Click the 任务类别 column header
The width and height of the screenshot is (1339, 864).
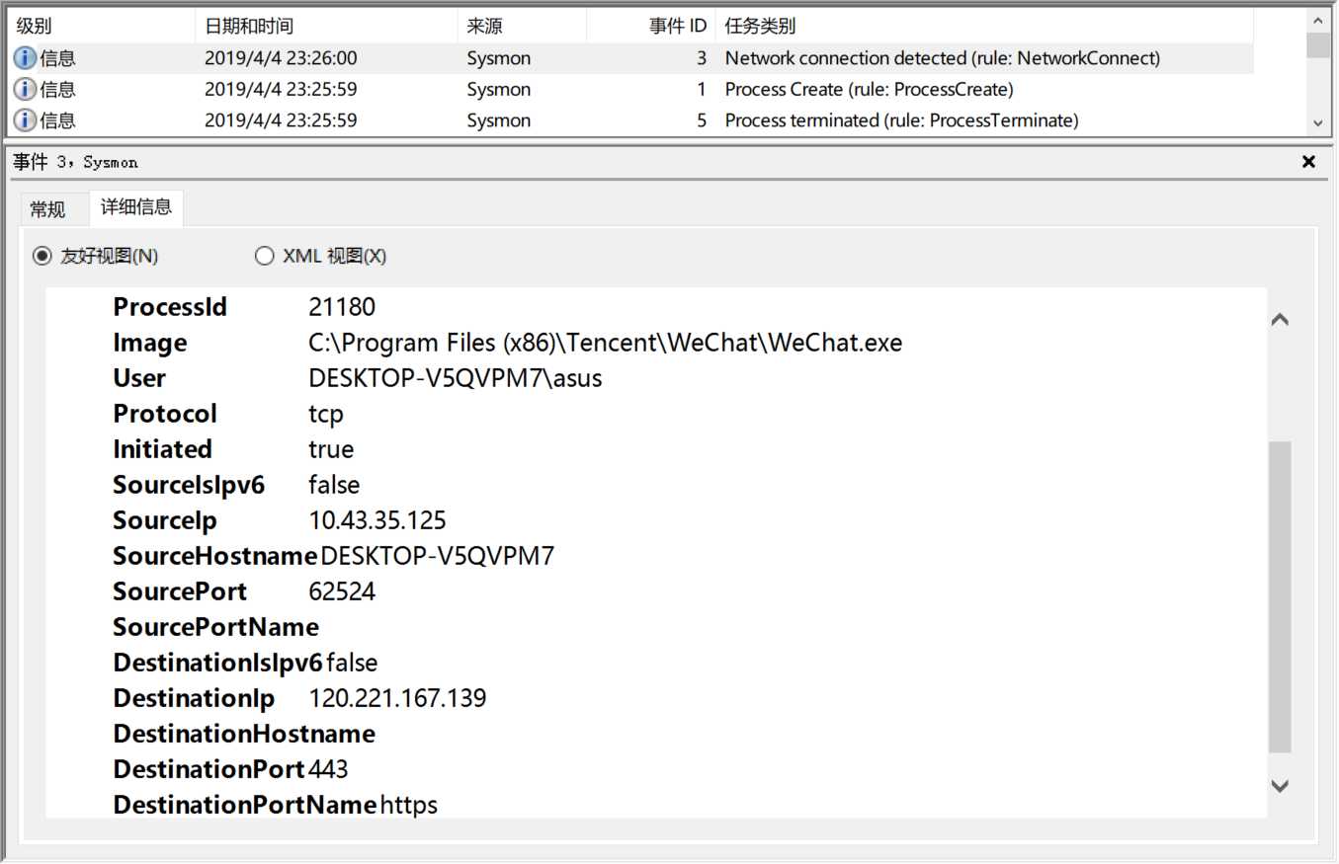click(x=983, y=27)
